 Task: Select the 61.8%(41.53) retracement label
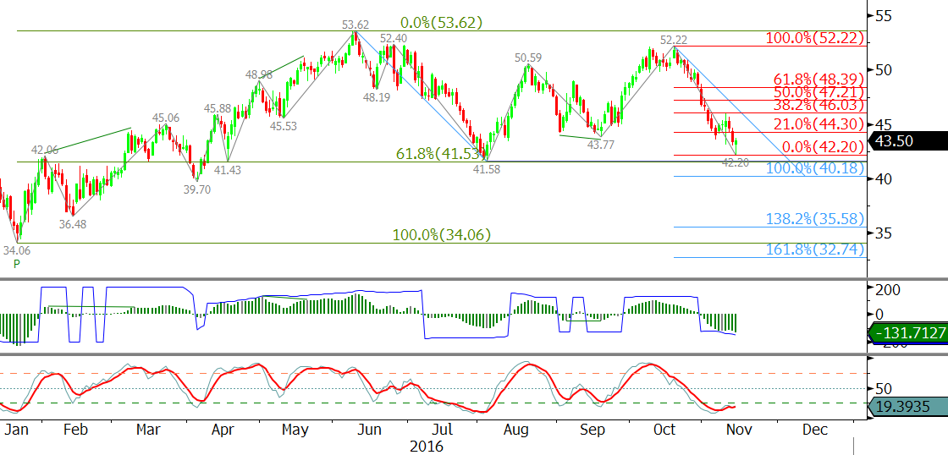click(438, 154)
